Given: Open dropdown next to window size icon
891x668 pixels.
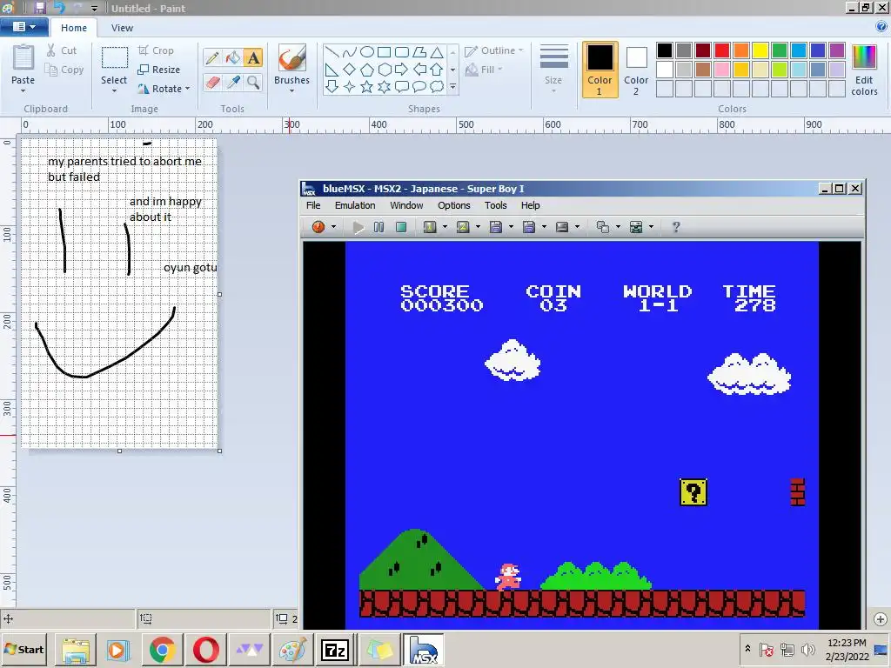Looking at the screenshot, I should click(619, 227).
